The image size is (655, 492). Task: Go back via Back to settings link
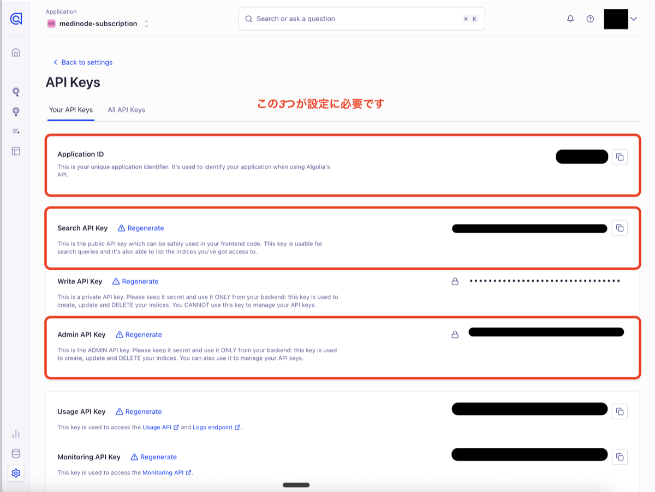tap(82, 62)
